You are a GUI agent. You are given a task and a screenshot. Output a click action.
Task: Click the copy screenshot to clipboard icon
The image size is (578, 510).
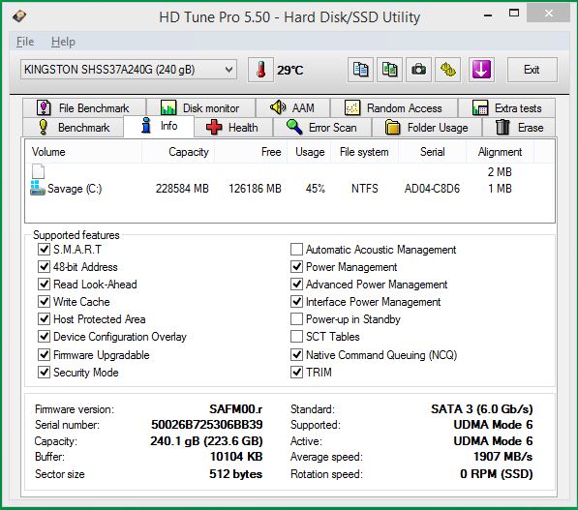coord(389,70)
